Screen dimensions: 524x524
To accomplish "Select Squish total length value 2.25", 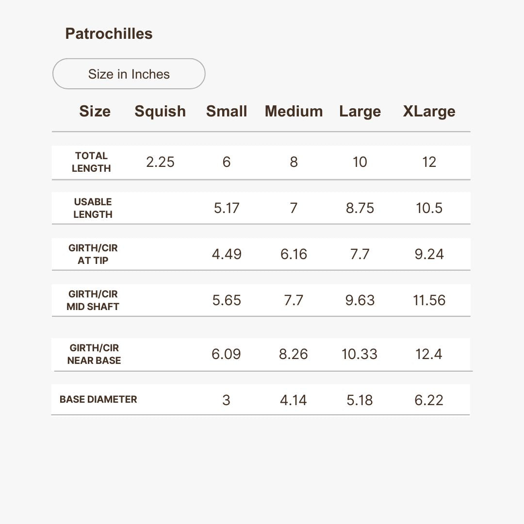I will coord(160,162).
